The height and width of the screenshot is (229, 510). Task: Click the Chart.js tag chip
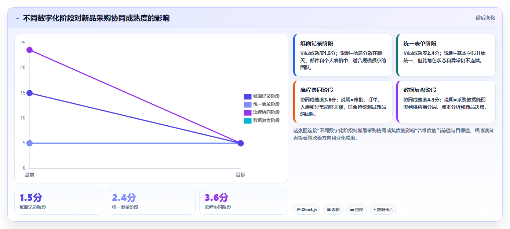[x=307, y=210]
